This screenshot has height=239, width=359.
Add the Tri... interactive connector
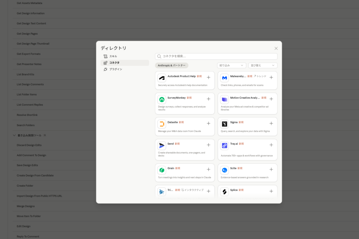208,191
